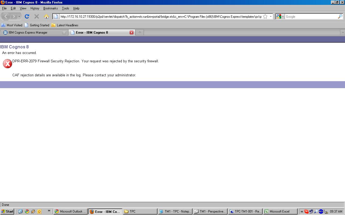Image resolution: width=345 pixels, height=215 pixels.
Task: Open the Tools menu
Action: 65,8
